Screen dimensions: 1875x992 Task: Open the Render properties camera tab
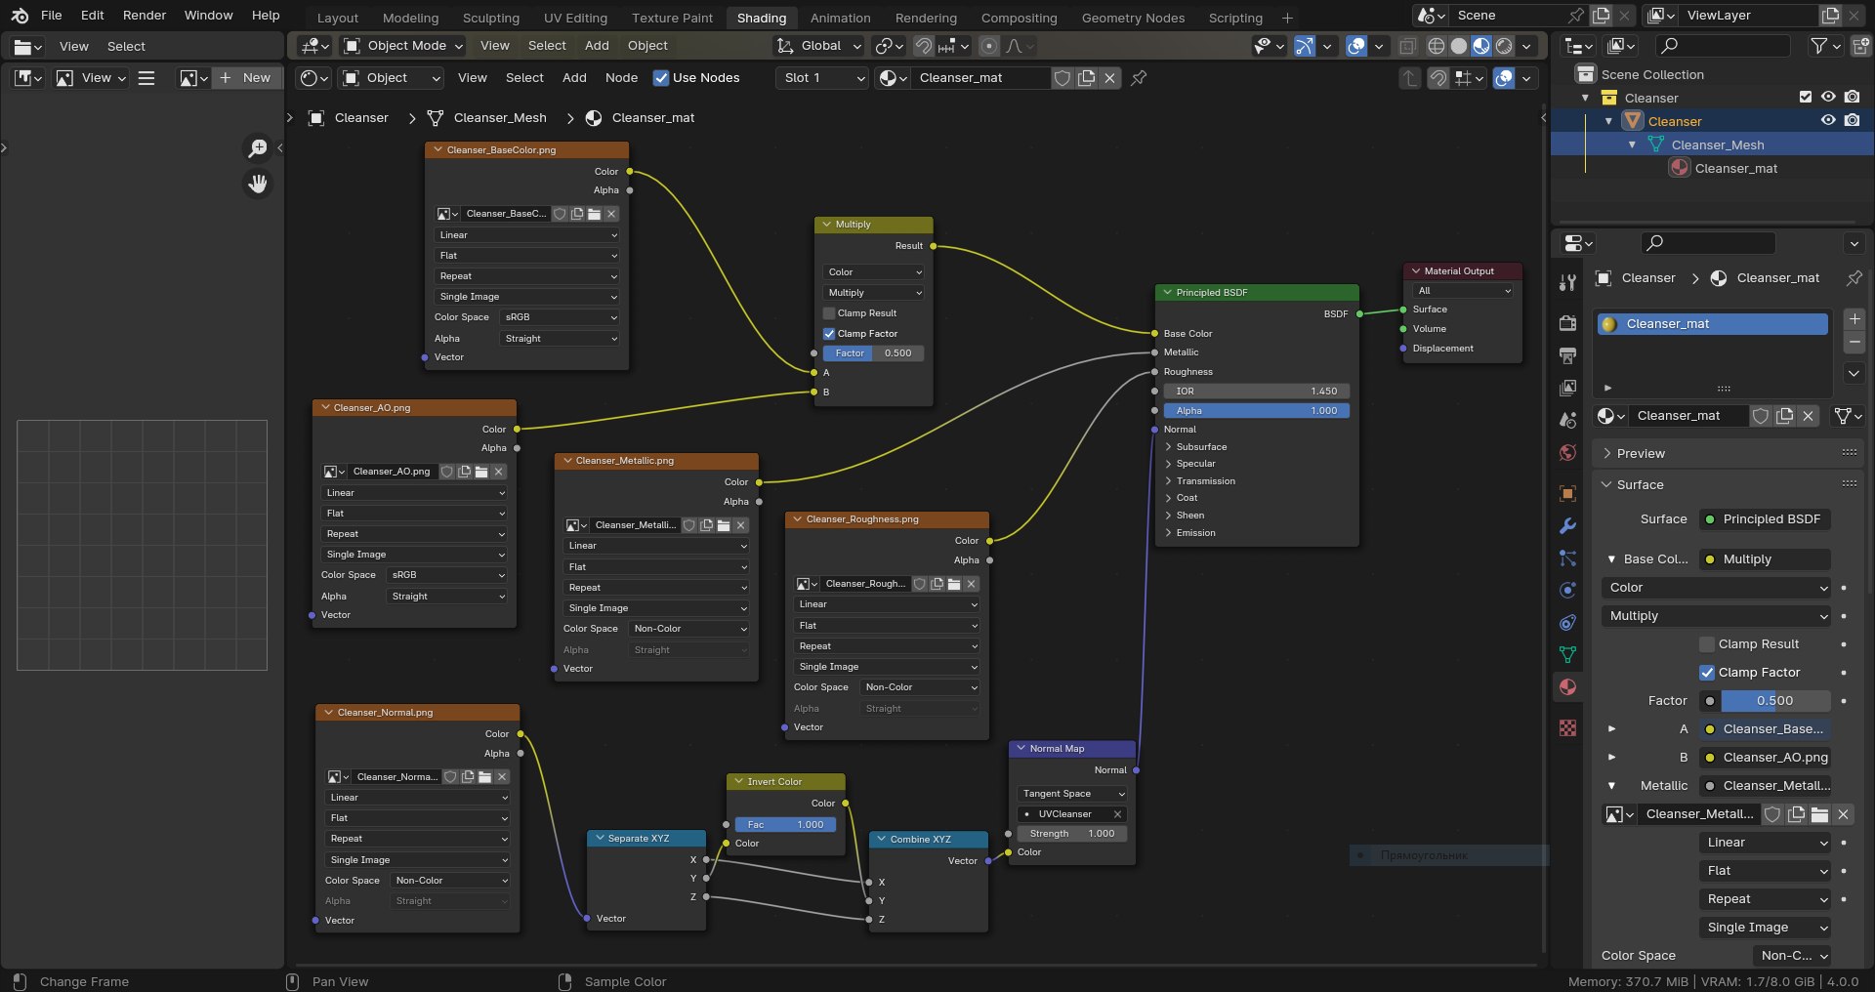[x=1567, y=323]
